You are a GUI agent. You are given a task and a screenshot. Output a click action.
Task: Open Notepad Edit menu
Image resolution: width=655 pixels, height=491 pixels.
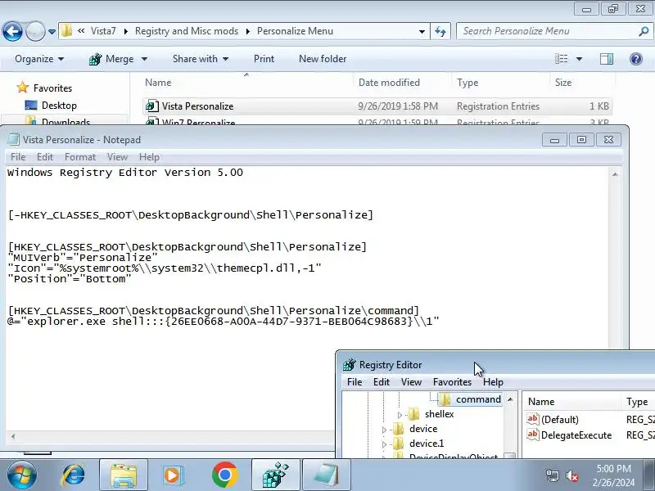tap(45, 157)
